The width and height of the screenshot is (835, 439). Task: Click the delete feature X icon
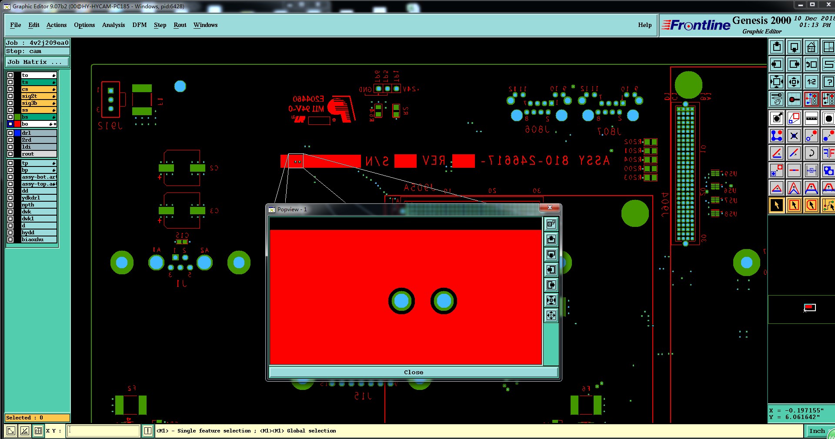[x=794, y=136]
